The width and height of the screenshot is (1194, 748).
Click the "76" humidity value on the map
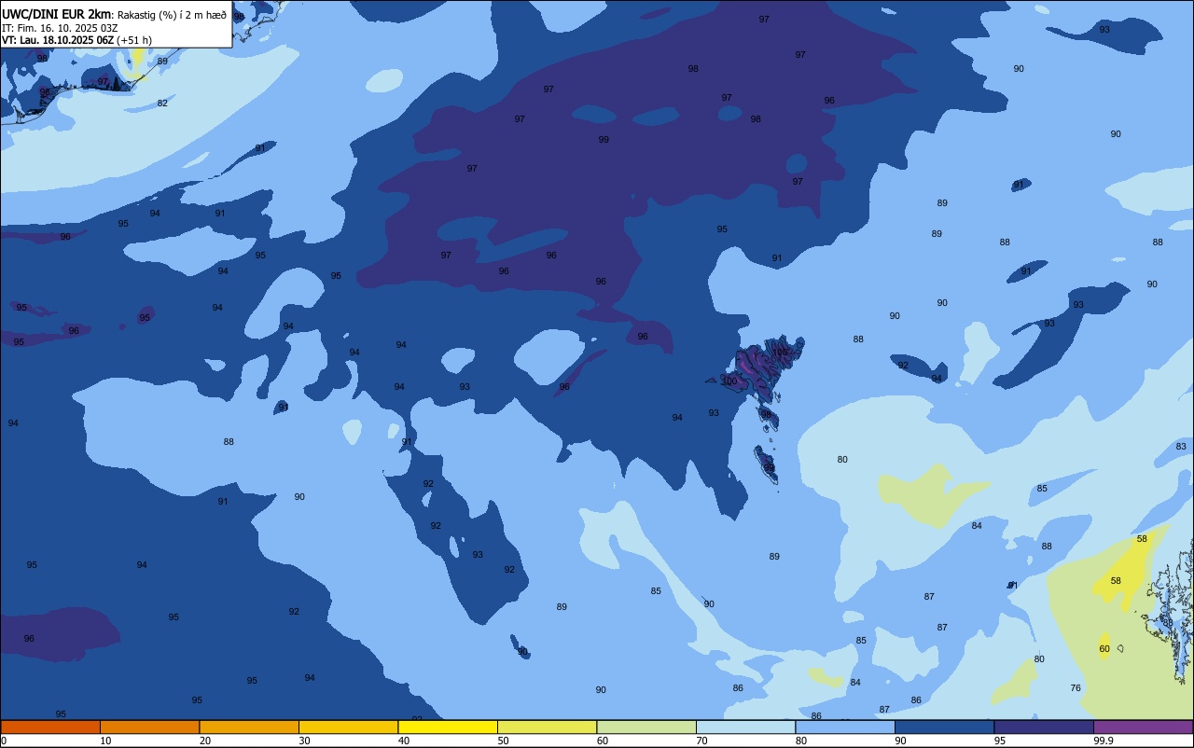1076,688
